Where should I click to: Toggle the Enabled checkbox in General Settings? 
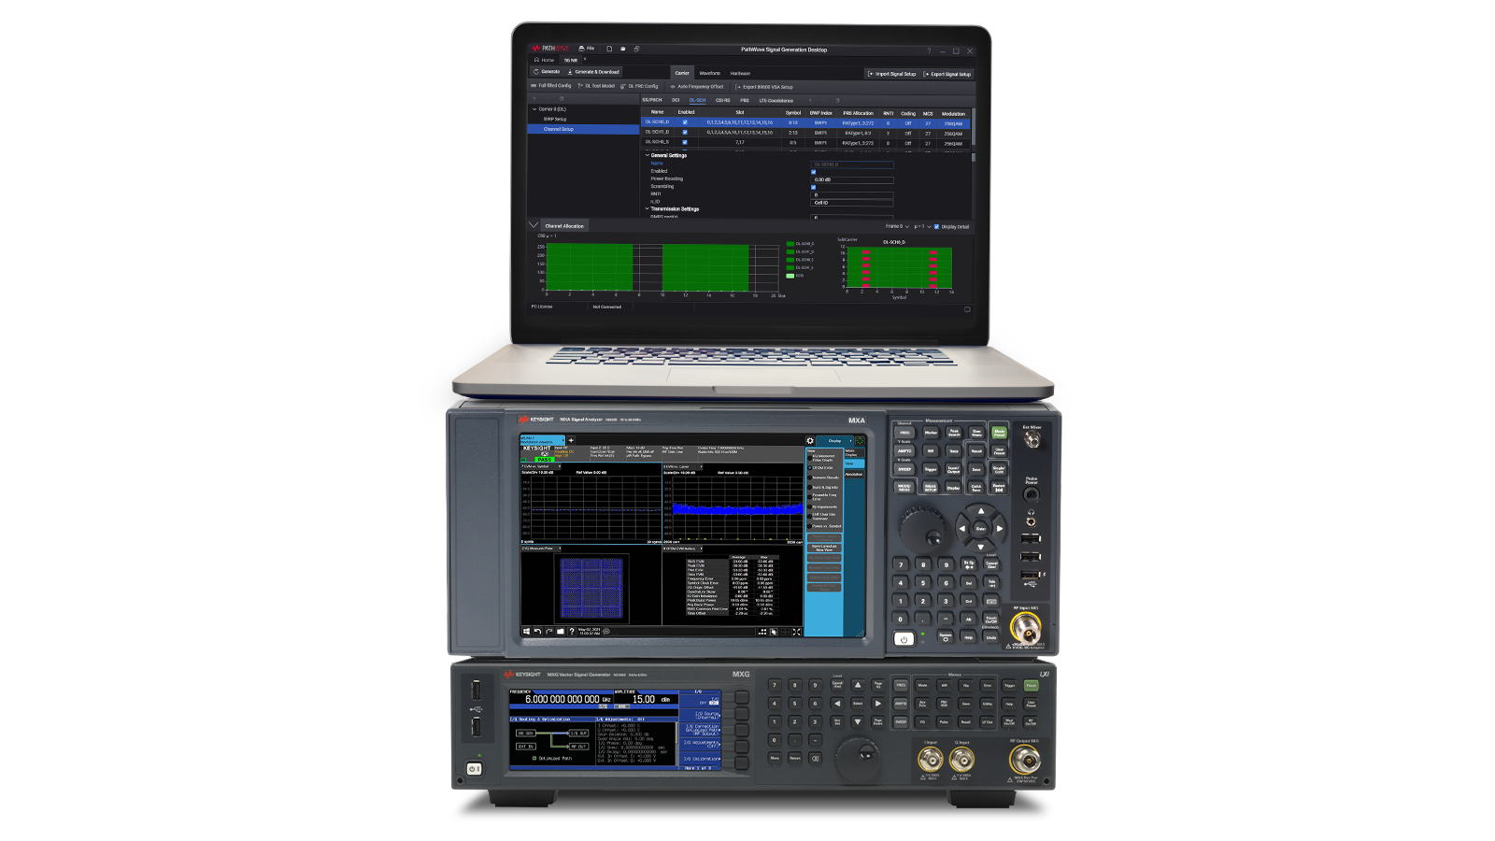(813, 172)
